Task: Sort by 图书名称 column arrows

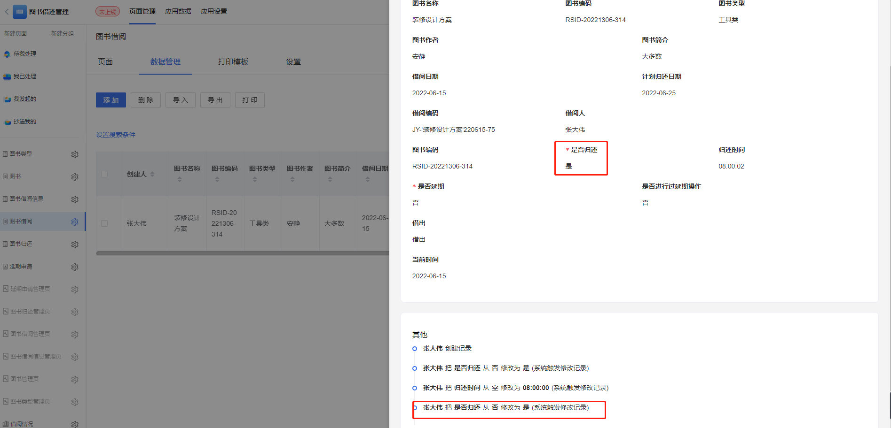Action: (x=180, y=179)
